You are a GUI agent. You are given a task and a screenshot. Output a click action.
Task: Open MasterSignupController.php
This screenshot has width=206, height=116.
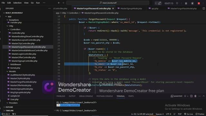pos(24,61)
